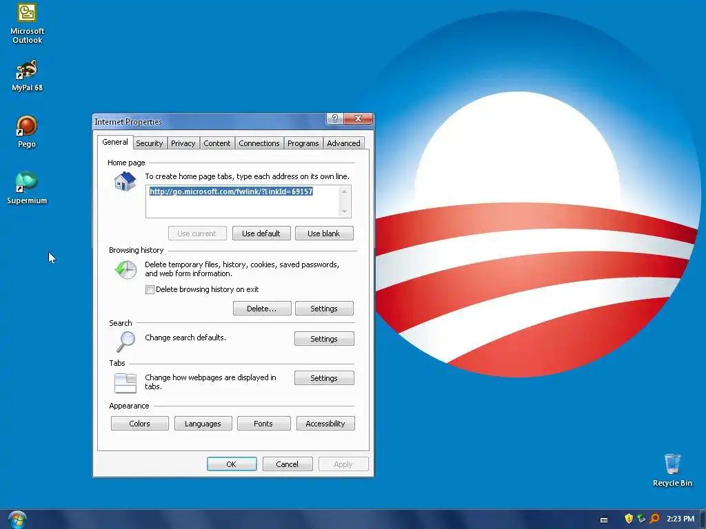
Task: Switch to the Programs tab
Action: [303, 143]
